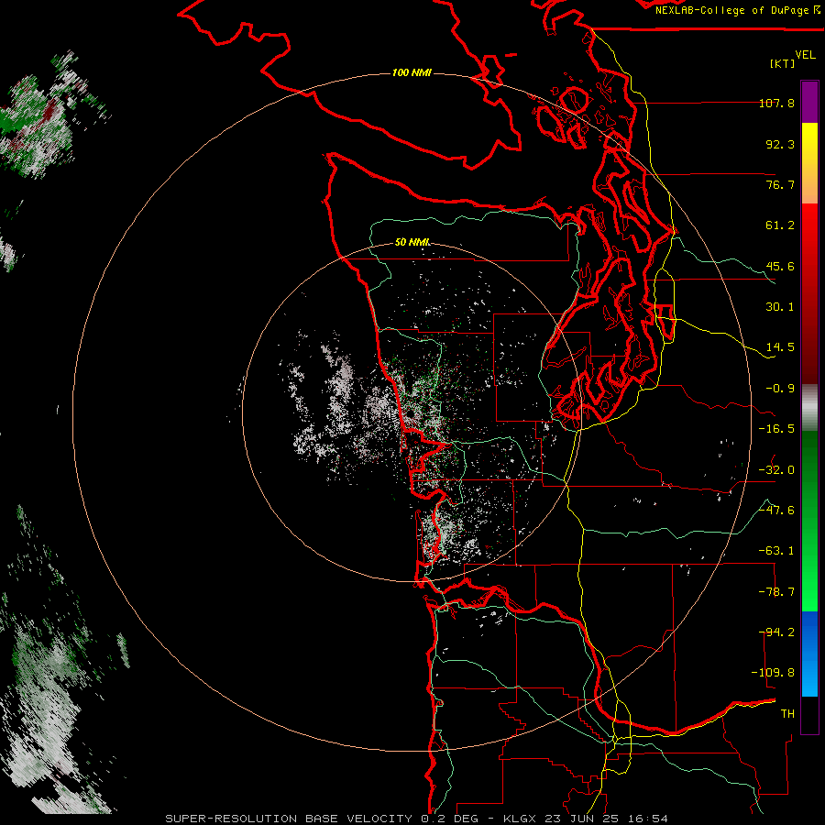Pick the blue segment of the color bar
The image size is (825, 825).
click(809, 654)
